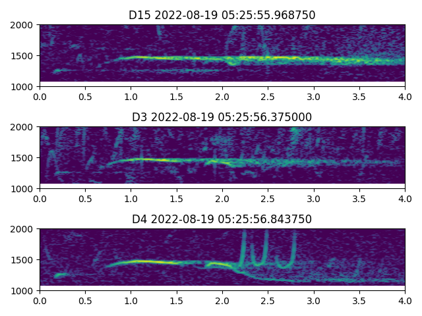Click the 0.5 x-axis tick under D4 plot
Viewport: 422px width, 316px height.
[85, 300]
